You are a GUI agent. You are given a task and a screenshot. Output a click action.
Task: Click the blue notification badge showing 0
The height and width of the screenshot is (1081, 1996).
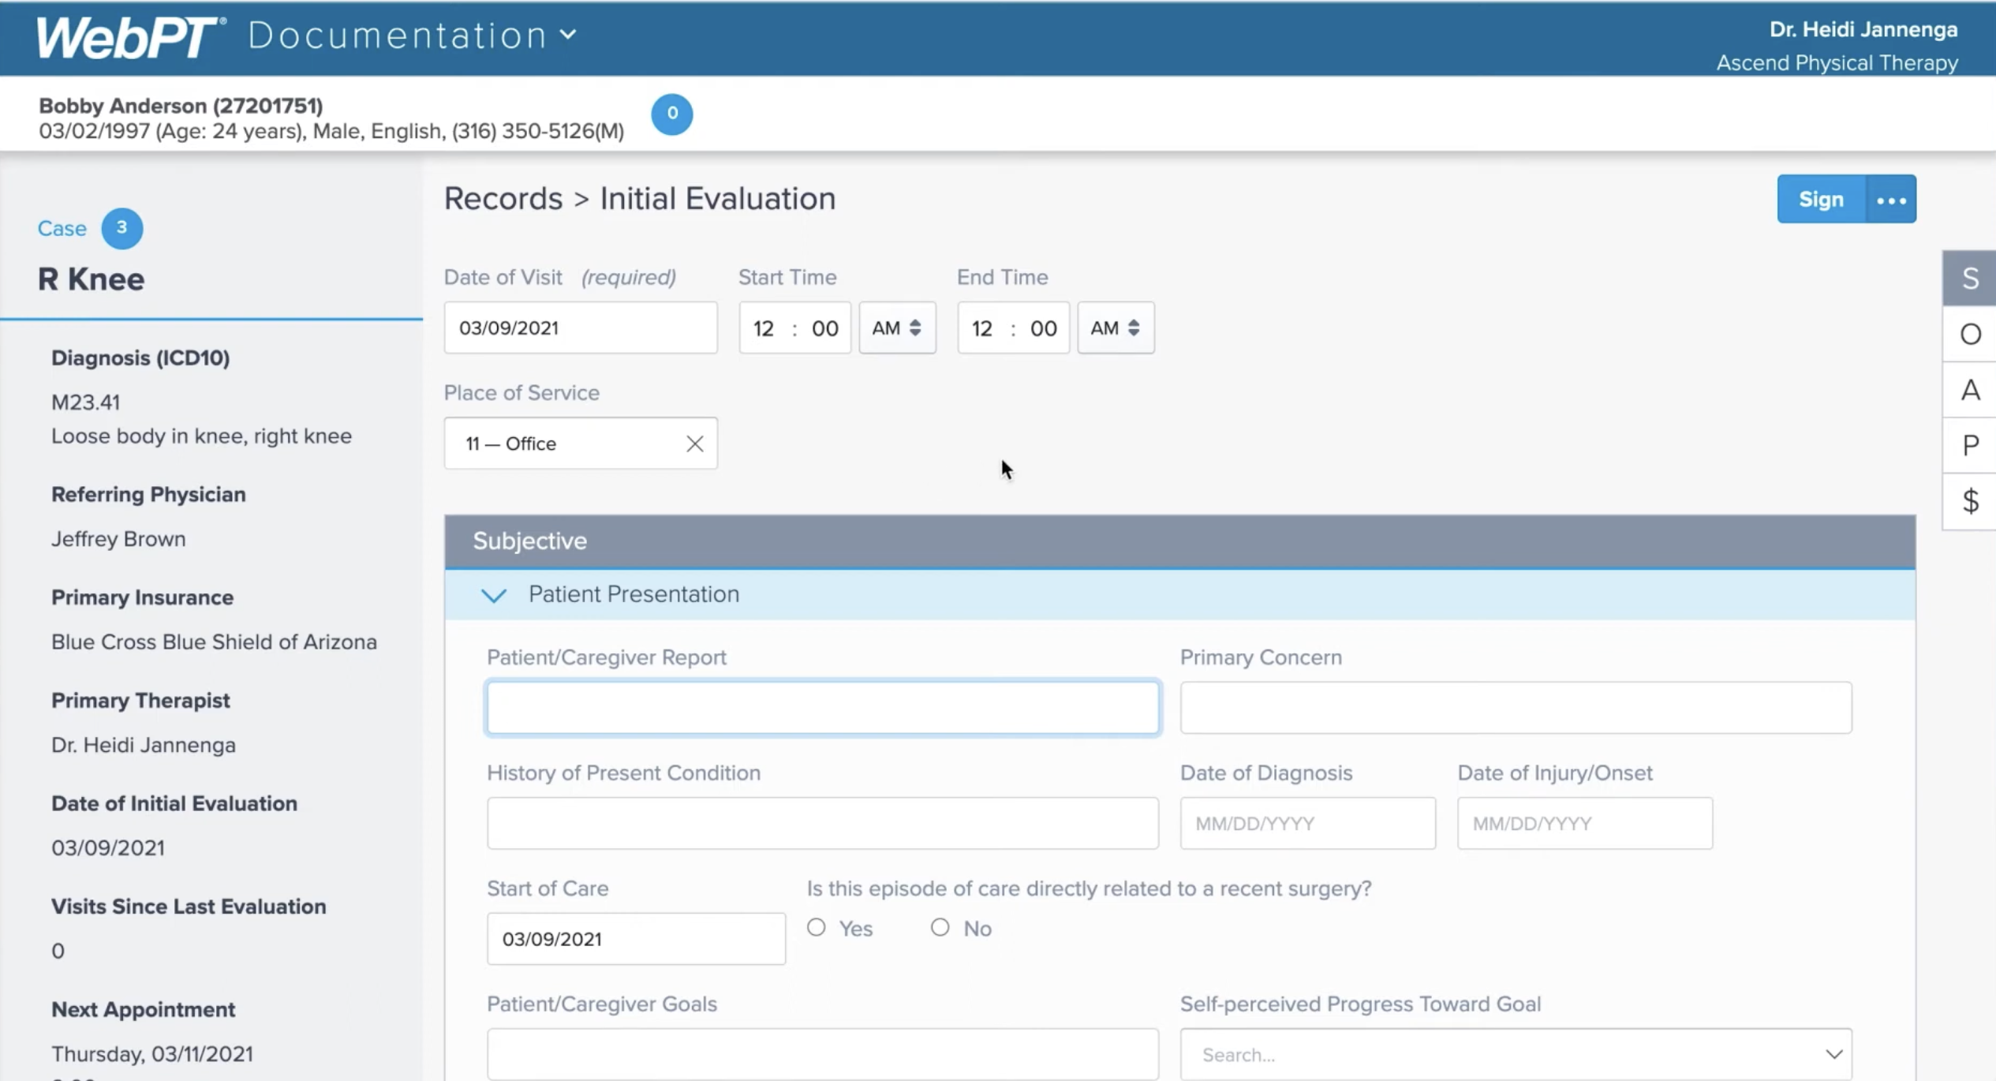pos(671,114)
